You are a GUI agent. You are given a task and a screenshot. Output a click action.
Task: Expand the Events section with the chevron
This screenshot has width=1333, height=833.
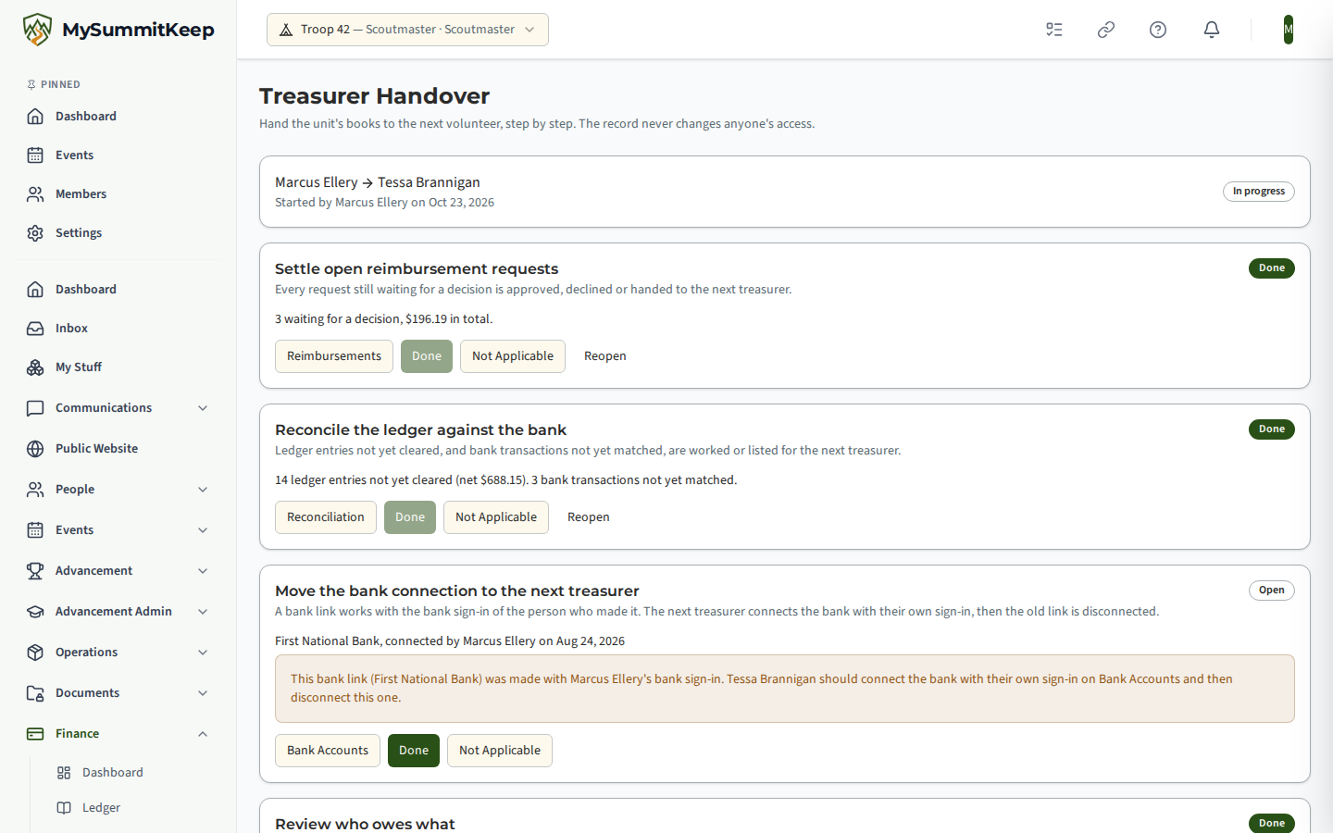coord(203,530)
